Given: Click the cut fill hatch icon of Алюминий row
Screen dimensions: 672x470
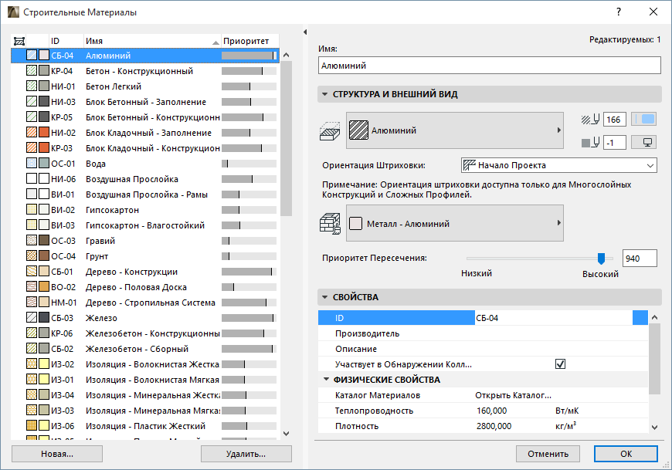Looking at the screenshot, I should tap(32, 56).
